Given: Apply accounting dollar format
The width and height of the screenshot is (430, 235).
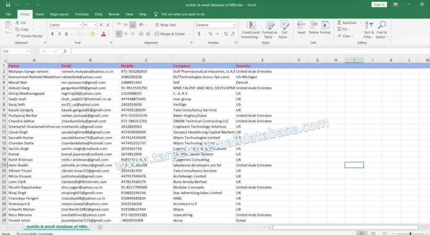Looking at the screenshot, I should tap(199, 34).
